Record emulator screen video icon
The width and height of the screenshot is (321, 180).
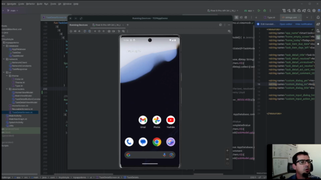tap(113, 31)
